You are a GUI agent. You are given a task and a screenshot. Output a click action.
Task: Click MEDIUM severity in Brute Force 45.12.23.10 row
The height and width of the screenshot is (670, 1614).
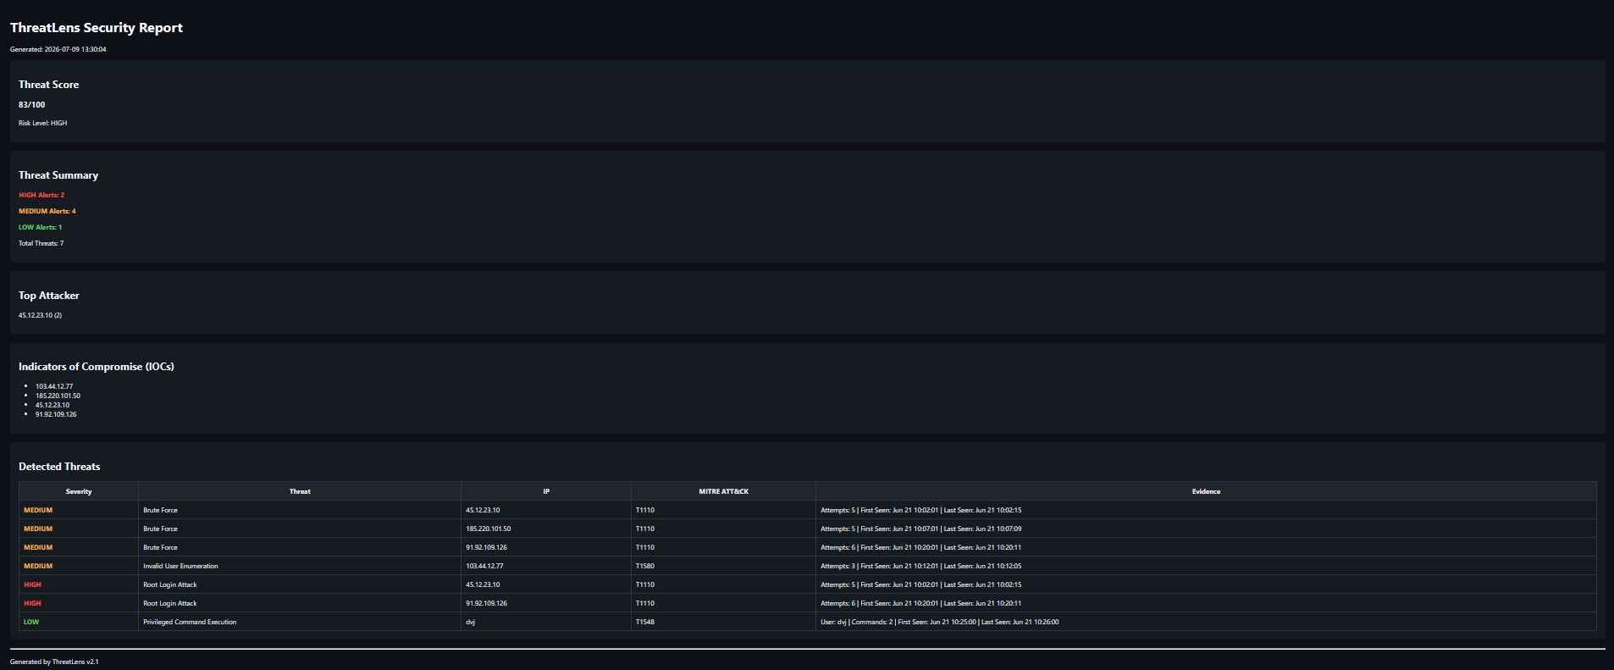[38, 510]
